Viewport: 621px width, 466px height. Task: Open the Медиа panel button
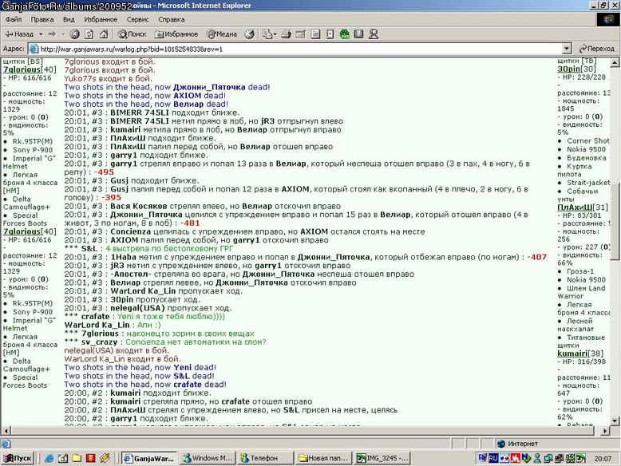[x=222, y=34]
